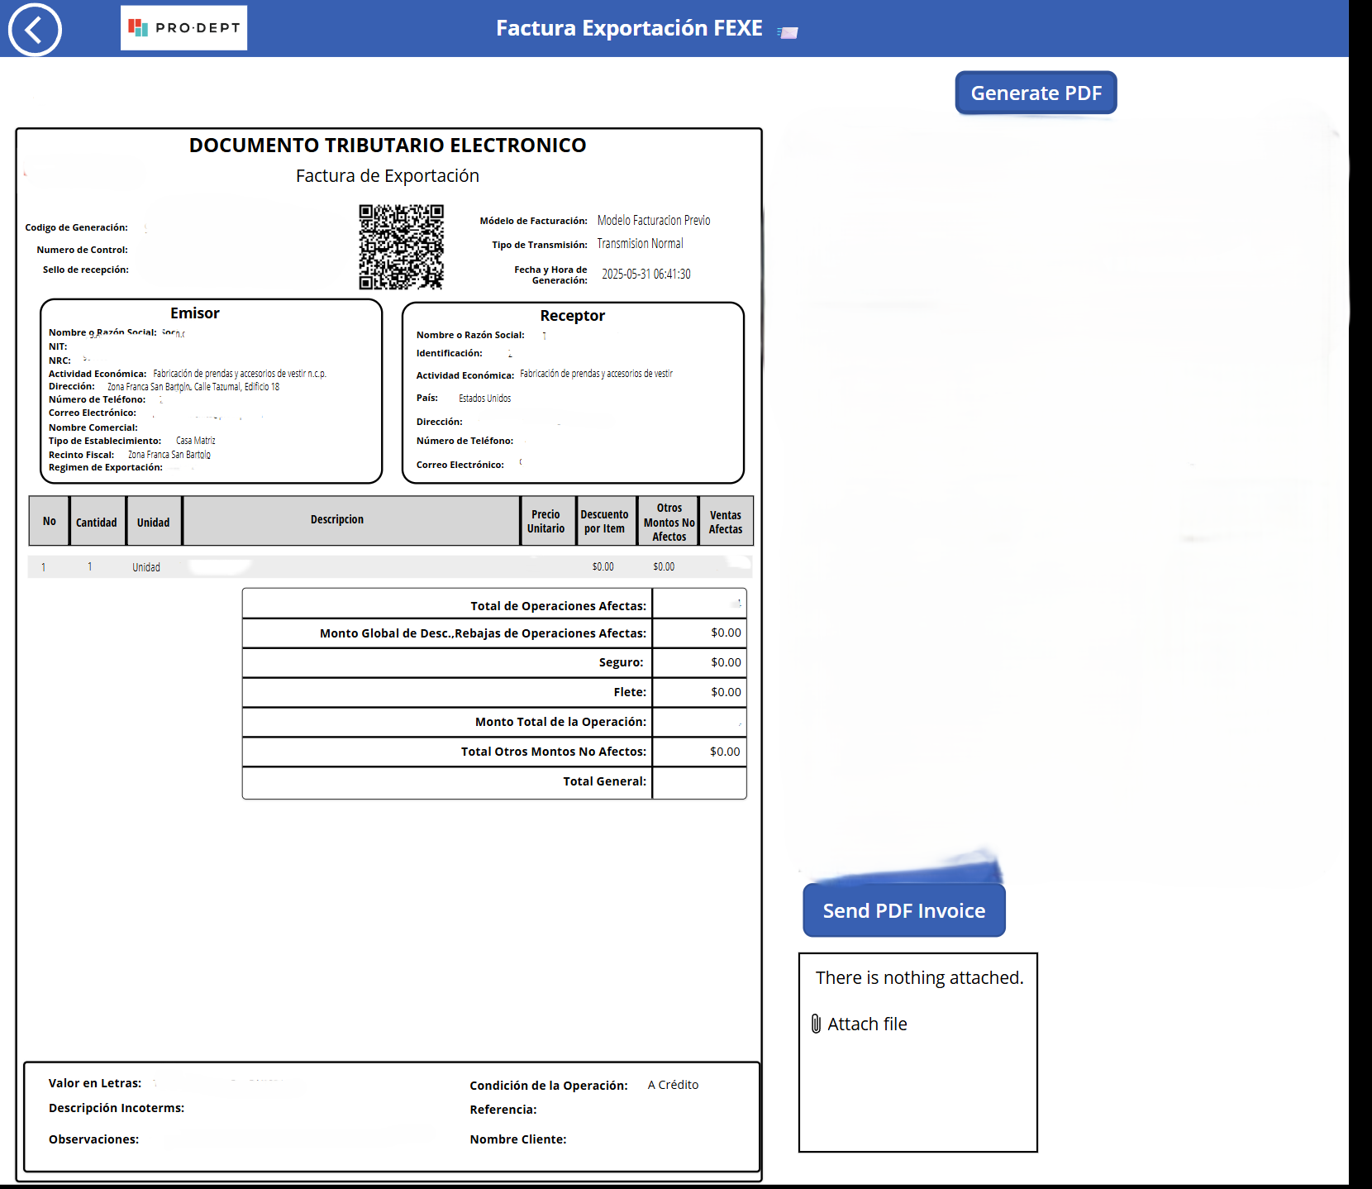
Task: Select the first invoice item row 'Unidad'
Action: [146, 567]
